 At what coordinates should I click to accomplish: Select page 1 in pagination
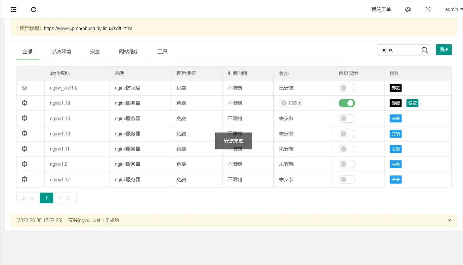46,198
